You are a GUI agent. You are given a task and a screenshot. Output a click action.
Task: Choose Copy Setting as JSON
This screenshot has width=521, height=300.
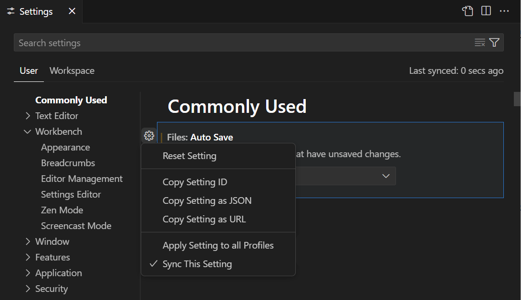coord(207,200)
